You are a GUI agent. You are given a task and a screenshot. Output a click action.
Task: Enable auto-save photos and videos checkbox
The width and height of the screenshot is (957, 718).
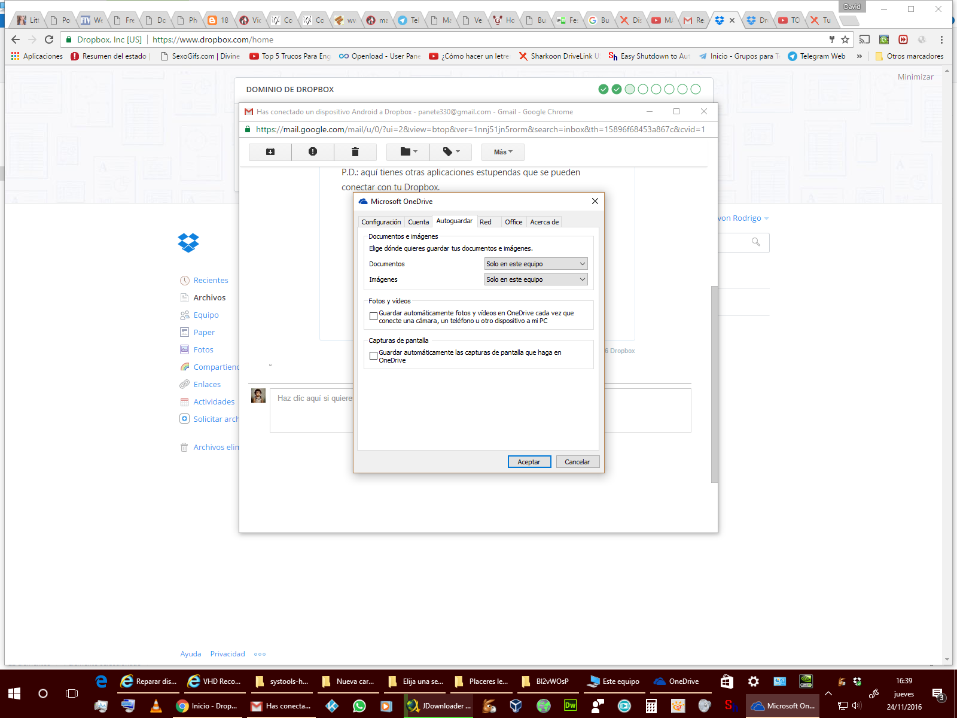click(x=373, y=317)
